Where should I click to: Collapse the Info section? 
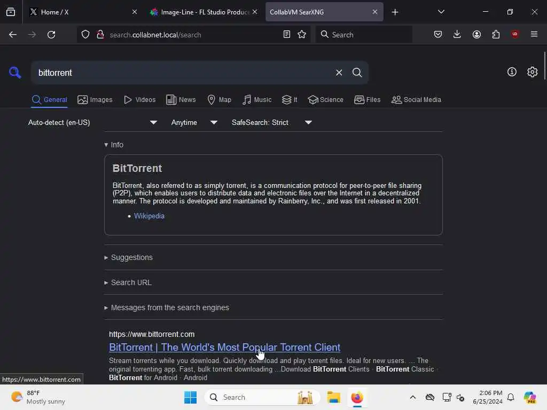point(114,145)
